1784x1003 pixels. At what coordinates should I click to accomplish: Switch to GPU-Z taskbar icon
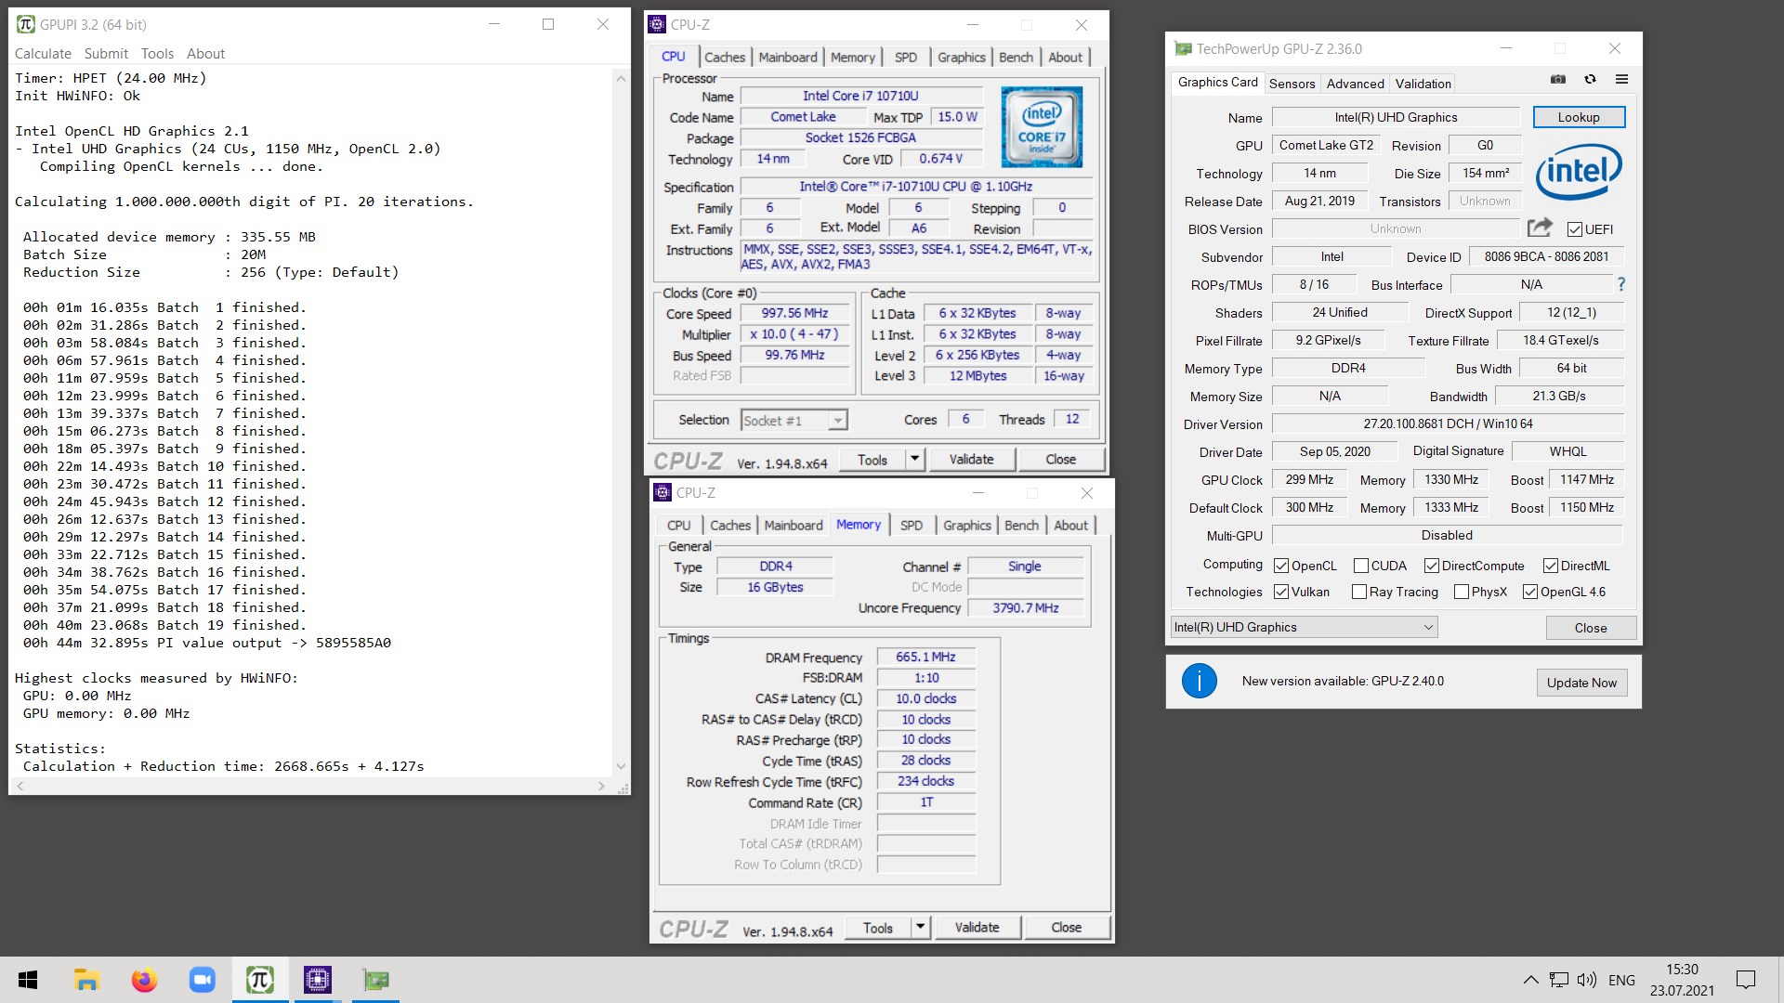(x=375, y=980)
